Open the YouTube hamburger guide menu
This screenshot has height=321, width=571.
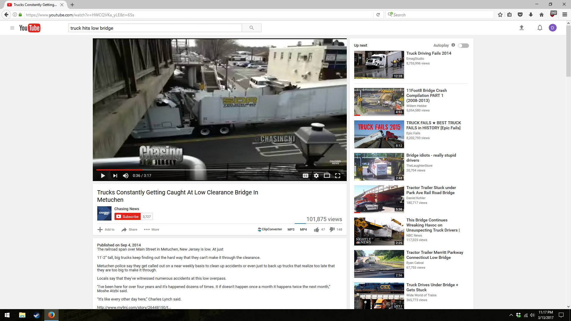pos(12,28)
